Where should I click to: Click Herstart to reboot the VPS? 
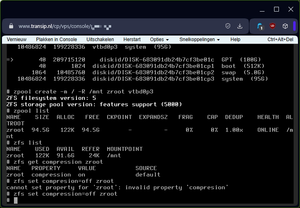pyautogui.click(x=133, y=40)
